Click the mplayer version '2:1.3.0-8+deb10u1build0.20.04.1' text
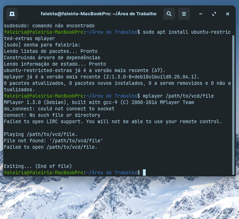The width and height of the screenshot is (239, 219). coord(150,77)
